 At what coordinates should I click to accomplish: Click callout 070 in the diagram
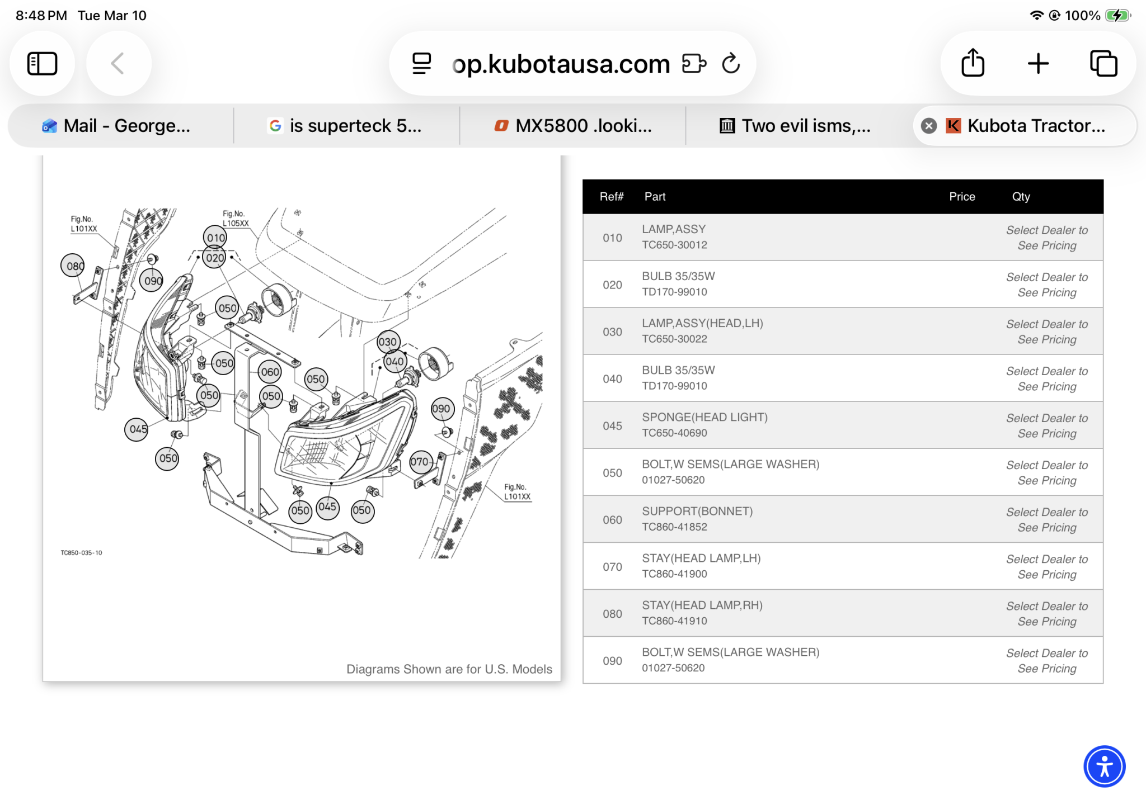[x=420, y=462]
